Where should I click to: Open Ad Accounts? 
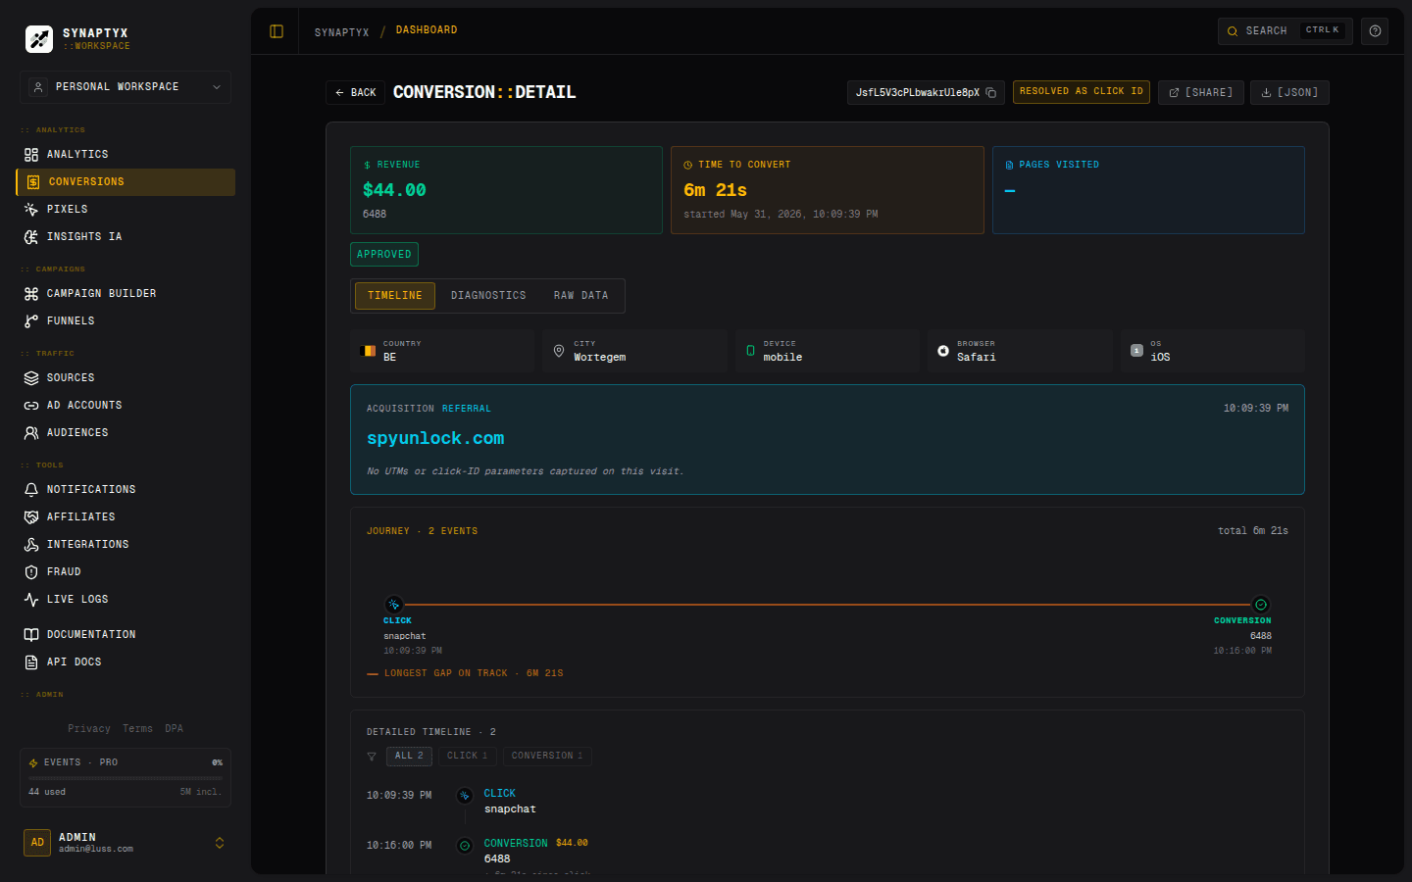(x=126, y=406)
